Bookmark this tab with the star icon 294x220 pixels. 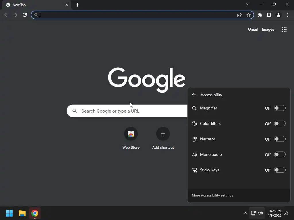point(249,15)
